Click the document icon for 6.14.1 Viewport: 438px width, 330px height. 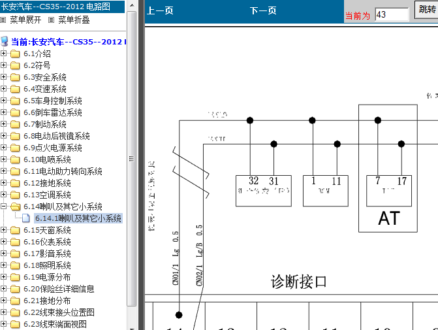click(26, 218)
